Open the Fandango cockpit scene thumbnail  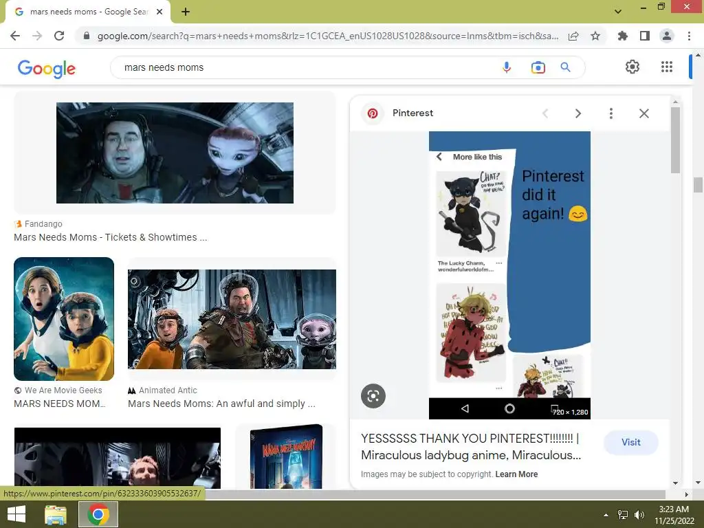pyautogui.click(x=175, y=153)
